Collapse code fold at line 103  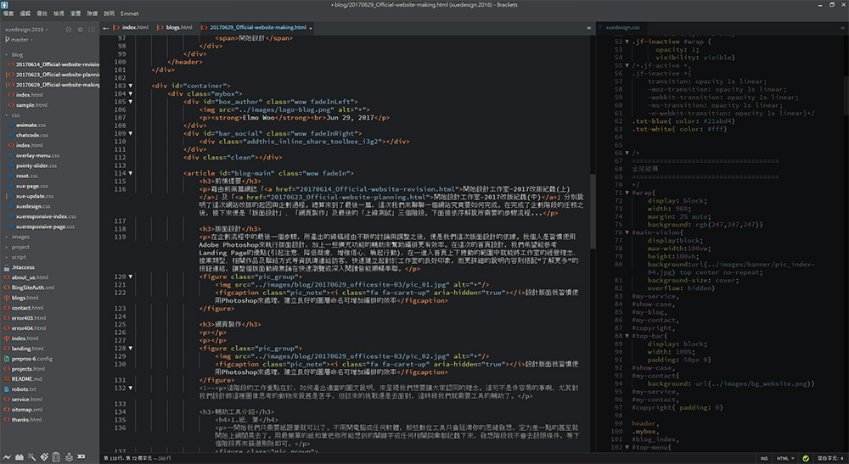coord(130,86)
